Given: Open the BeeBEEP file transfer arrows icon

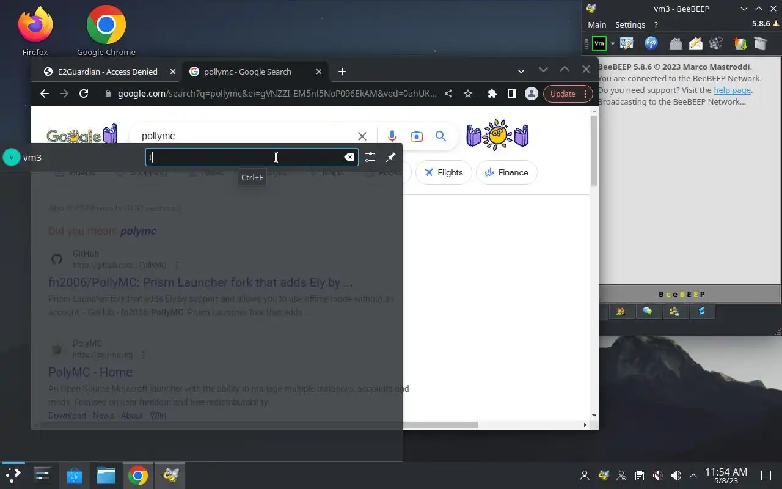Looking at the screenshot, I should tap(740, 43).
